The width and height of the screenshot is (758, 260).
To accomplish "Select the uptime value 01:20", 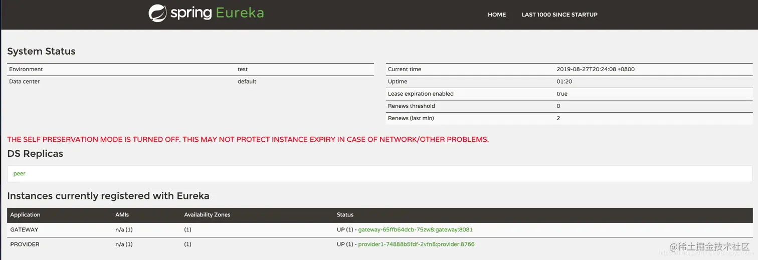I will pos(564,81).
